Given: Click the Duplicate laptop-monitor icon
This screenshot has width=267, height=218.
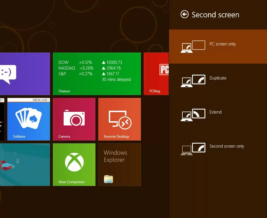Looking at the screenshot, I should (x=193, y=81).
